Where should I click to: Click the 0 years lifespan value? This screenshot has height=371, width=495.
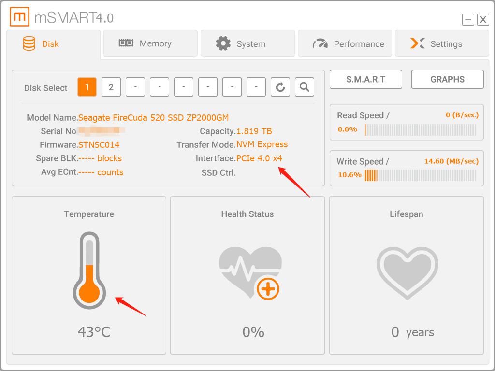point(413,332)
